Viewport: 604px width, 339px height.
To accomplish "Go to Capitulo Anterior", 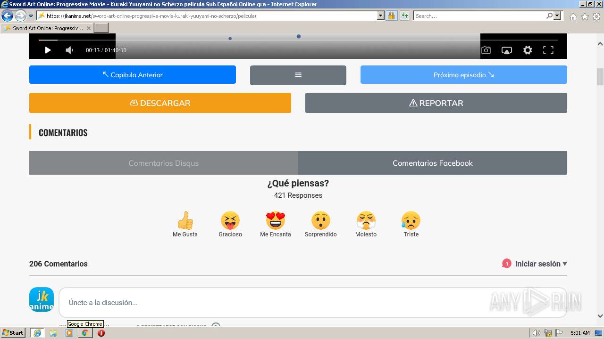I will click(x=133, y=75).
